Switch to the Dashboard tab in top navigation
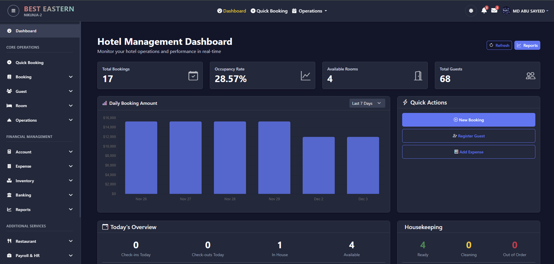554x264 pixels. click(x=231, y=11)
